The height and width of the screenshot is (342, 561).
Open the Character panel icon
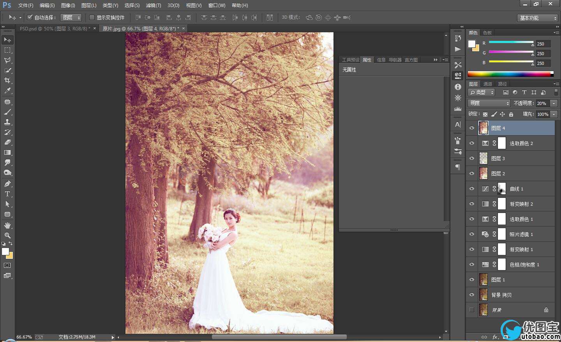coord(458,124)
